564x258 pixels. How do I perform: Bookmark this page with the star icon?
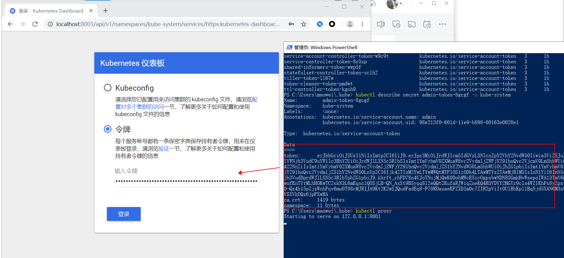click(304, 24)
